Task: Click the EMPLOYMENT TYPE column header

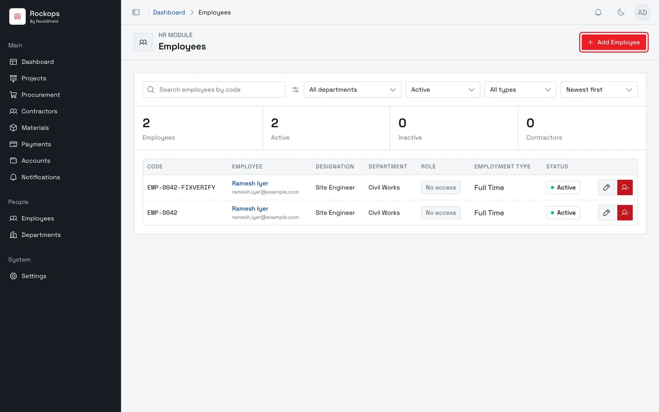Action: (502, 167)
